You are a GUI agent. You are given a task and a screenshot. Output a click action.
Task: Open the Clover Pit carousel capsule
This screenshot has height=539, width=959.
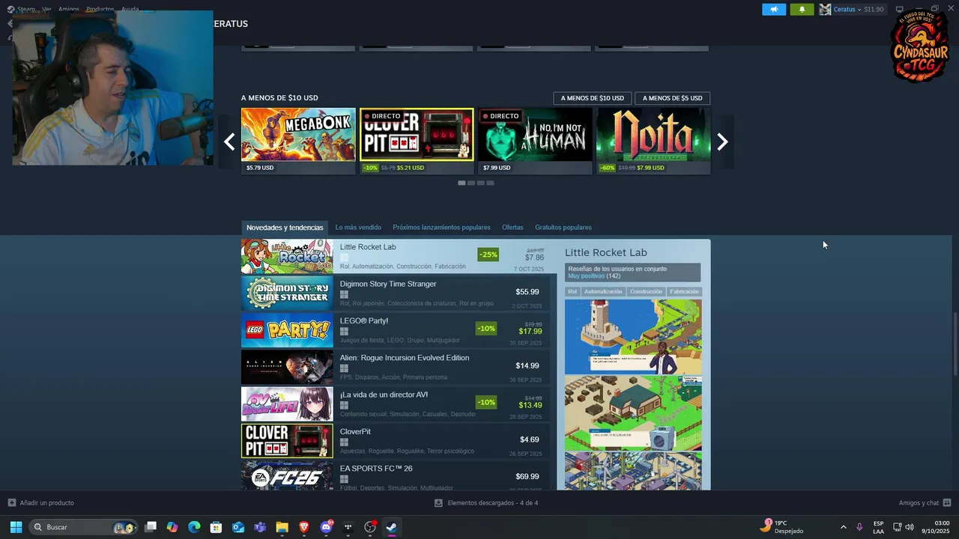417,141
